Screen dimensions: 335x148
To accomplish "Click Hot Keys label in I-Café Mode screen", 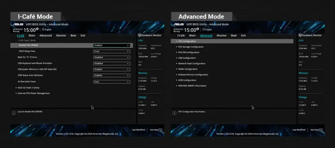I will click(154, 130).
